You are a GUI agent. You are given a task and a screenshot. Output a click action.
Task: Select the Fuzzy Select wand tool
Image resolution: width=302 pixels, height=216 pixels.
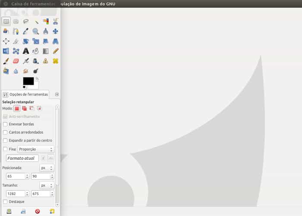[36, 21]
